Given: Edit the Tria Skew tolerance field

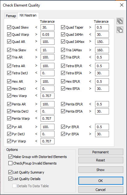Looking at the screenshot, I should tap(47, 50).
